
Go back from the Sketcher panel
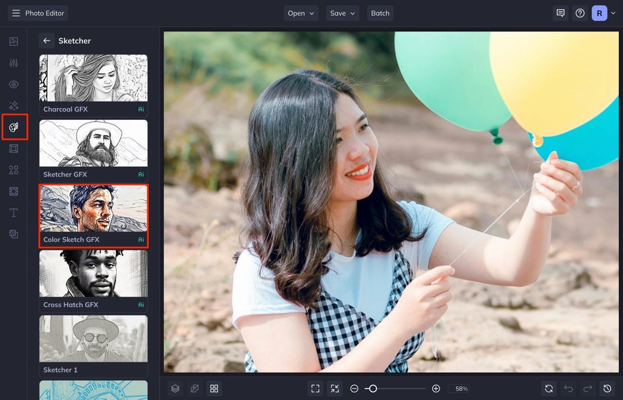tap(46, 40)
